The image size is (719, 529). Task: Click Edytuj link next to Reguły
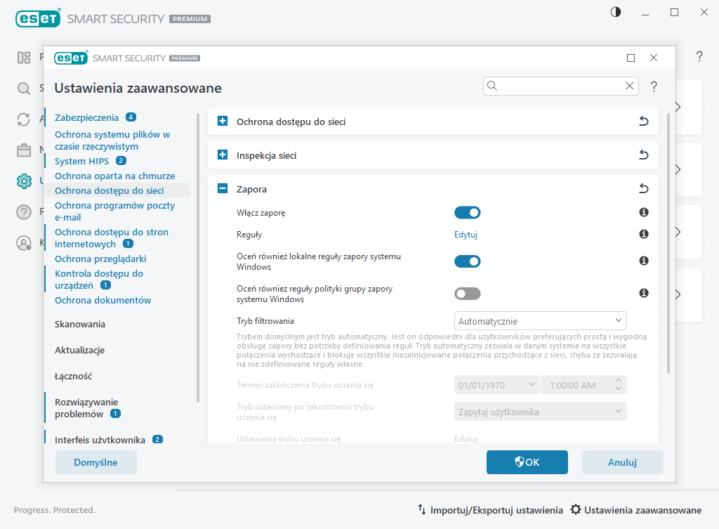tap(466, 235)
